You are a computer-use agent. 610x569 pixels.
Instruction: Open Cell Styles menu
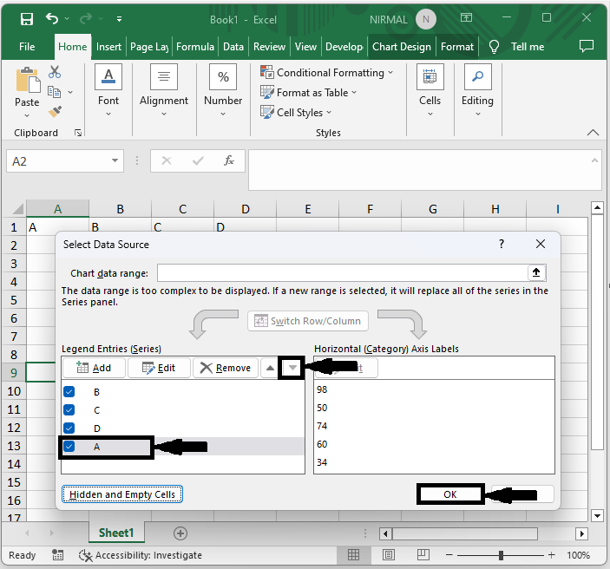pyautogui.click(x=296, y=113)
